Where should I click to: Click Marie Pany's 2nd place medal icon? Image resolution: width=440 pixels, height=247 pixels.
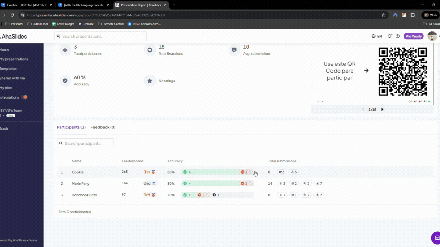[154, 183]
